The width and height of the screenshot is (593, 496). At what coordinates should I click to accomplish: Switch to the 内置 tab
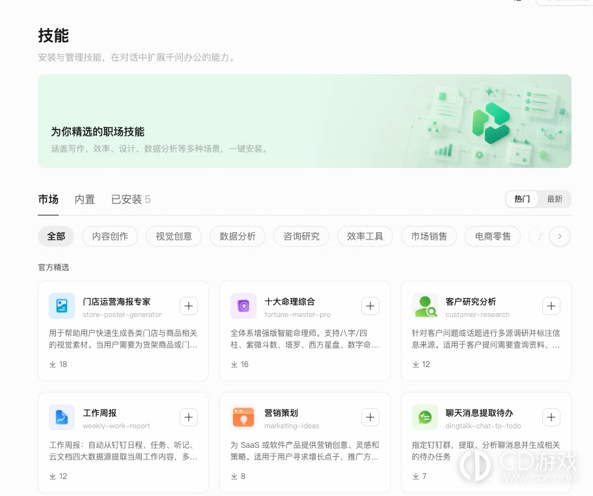pyautogui.click(x=85, y=199)
